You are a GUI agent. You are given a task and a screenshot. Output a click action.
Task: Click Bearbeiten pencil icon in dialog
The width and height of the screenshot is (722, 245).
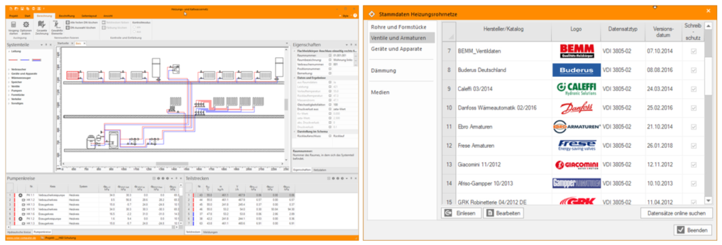tap(491, 213)
